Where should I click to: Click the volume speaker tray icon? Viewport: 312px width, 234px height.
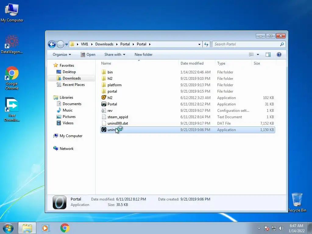pos(281,228)
